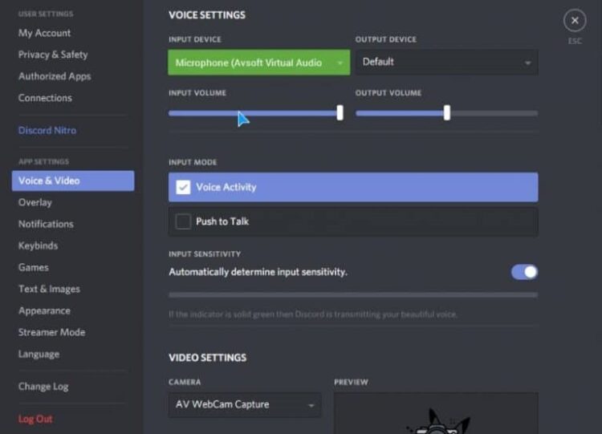
Task: Open the Output Device Default dropdown
Action: (446, 62)
